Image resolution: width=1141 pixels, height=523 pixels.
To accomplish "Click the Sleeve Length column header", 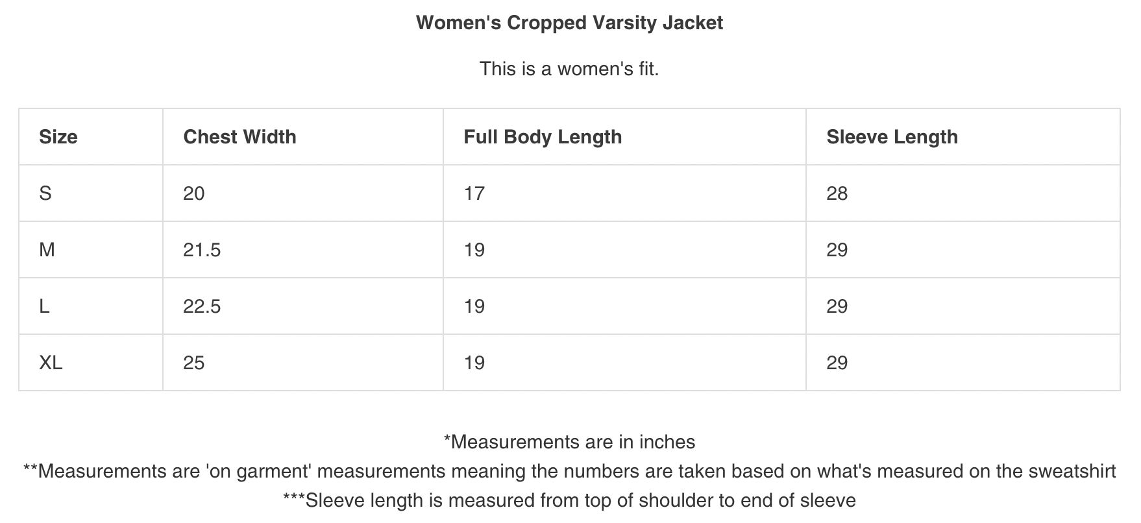I will [892, 137].
